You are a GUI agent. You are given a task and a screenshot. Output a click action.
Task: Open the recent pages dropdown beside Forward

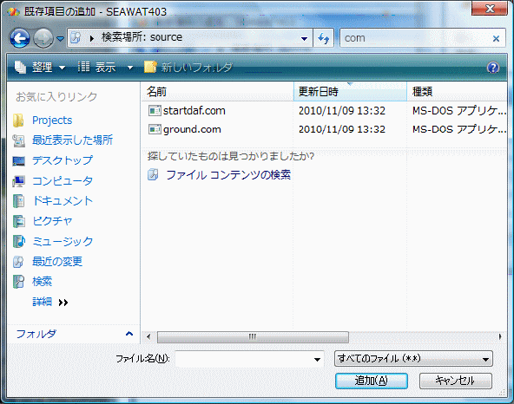click(x=60, y=39)
